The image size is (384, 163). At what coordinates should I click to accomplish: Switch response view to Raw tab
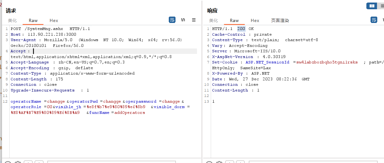[234, 20]
